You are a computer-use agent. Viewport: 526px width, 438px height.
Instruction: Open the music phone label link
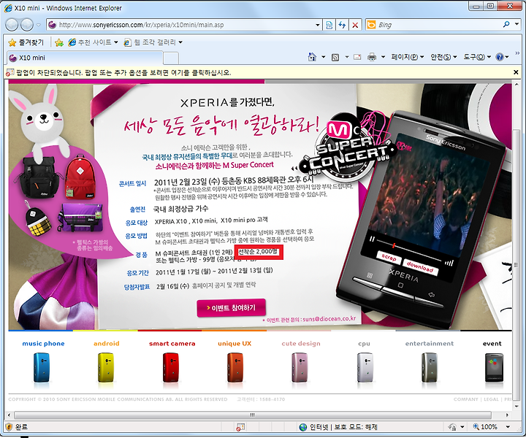pos(43,344)
